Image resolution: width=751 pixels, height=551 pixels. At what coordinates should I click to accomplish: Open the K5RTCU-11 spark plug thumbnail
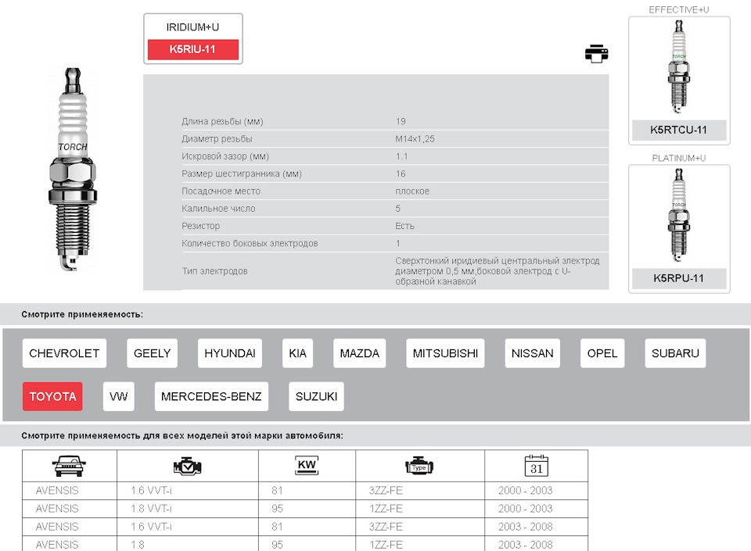678,67
